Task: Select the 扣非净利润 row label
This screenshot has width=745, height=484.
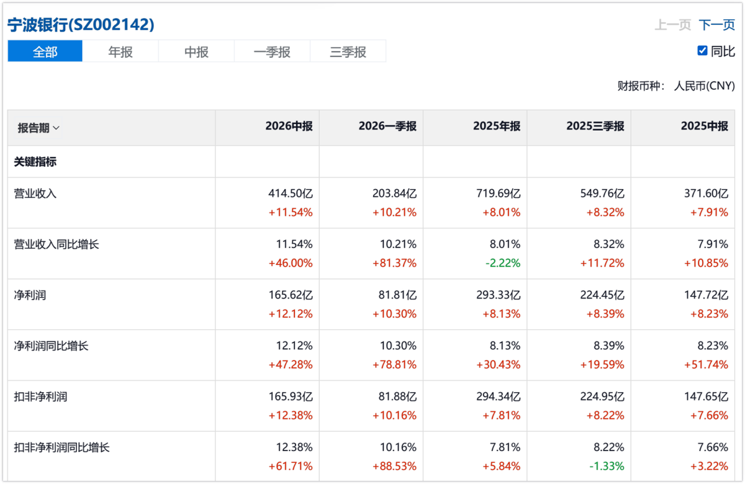Action: [40, 397]
